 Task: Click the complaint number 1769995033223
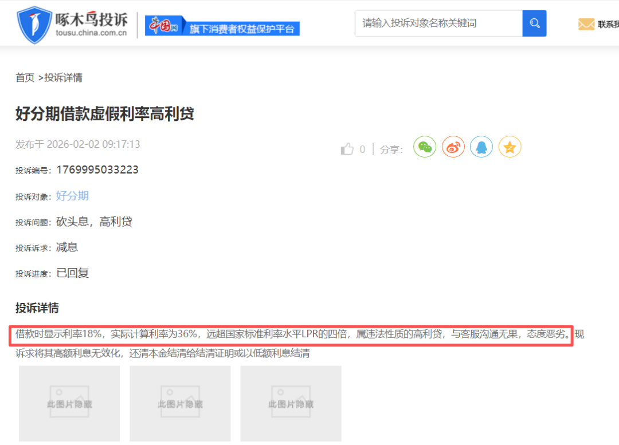click(97, 170)
